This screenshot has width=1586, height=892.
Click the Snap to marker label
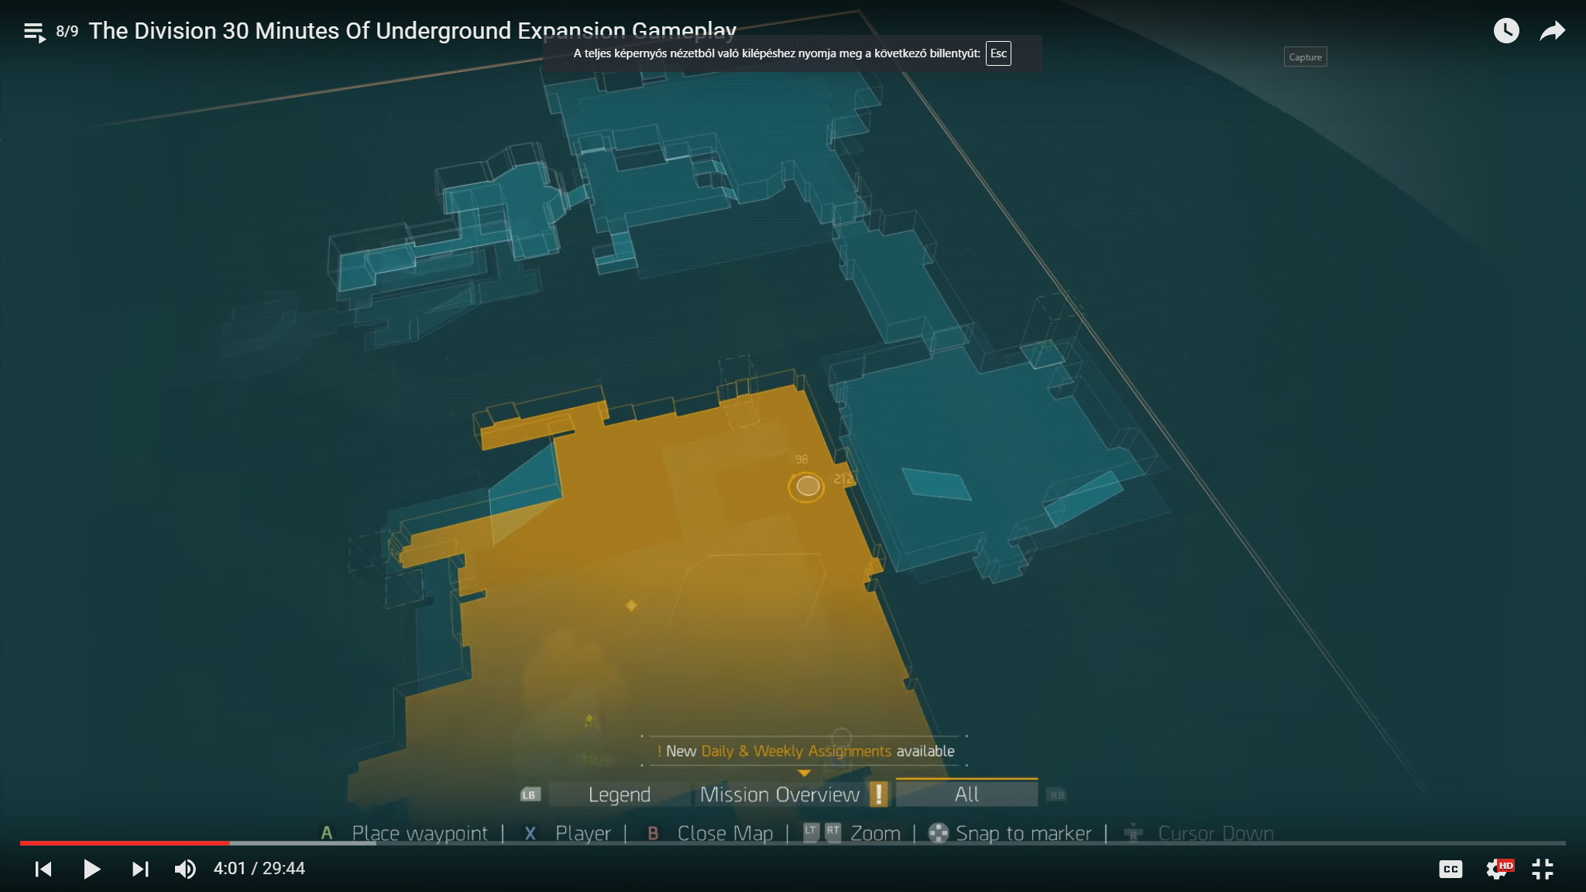1024,833
